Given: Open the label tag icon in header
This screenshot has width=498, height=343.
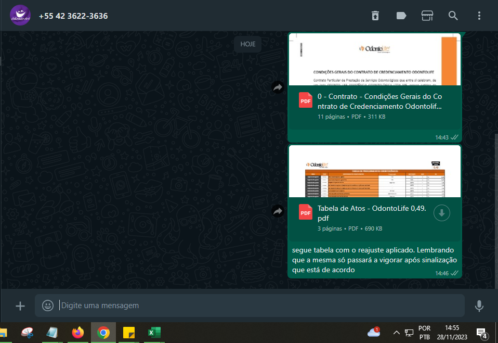Looking at the screenshot, I should click(x=401, y=16).
